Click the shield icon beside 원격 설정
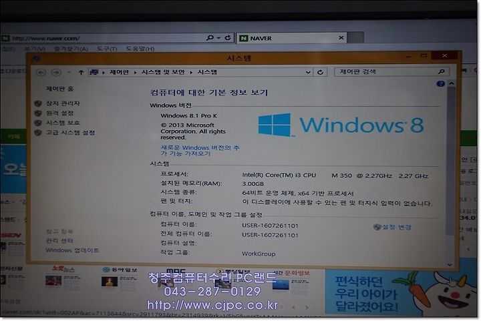 point(38,113)
